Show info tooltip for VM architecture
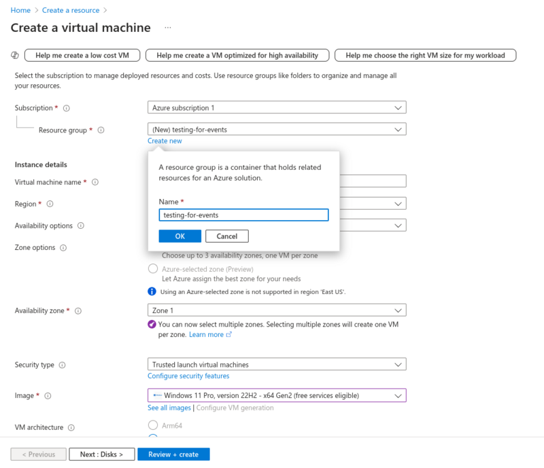Image resolution: width=544 pixels, height=468 pixels. [71, 427]
